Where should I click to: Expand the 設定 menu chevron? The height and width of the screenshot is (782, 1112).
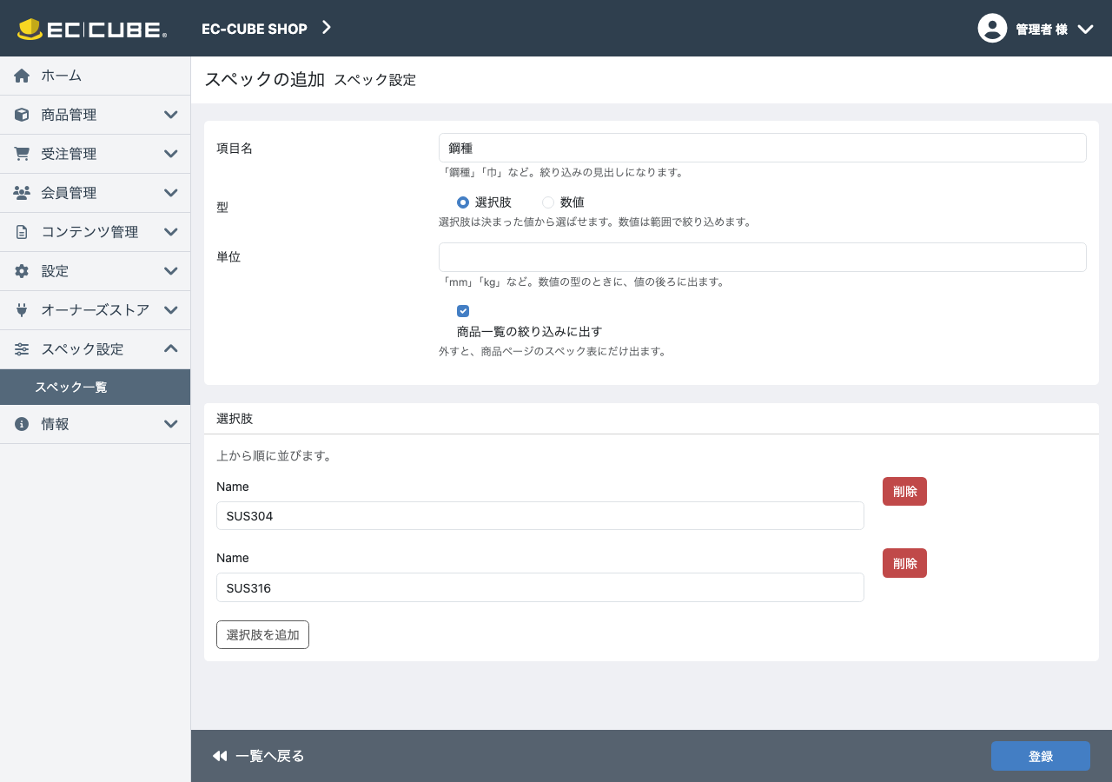171,271
